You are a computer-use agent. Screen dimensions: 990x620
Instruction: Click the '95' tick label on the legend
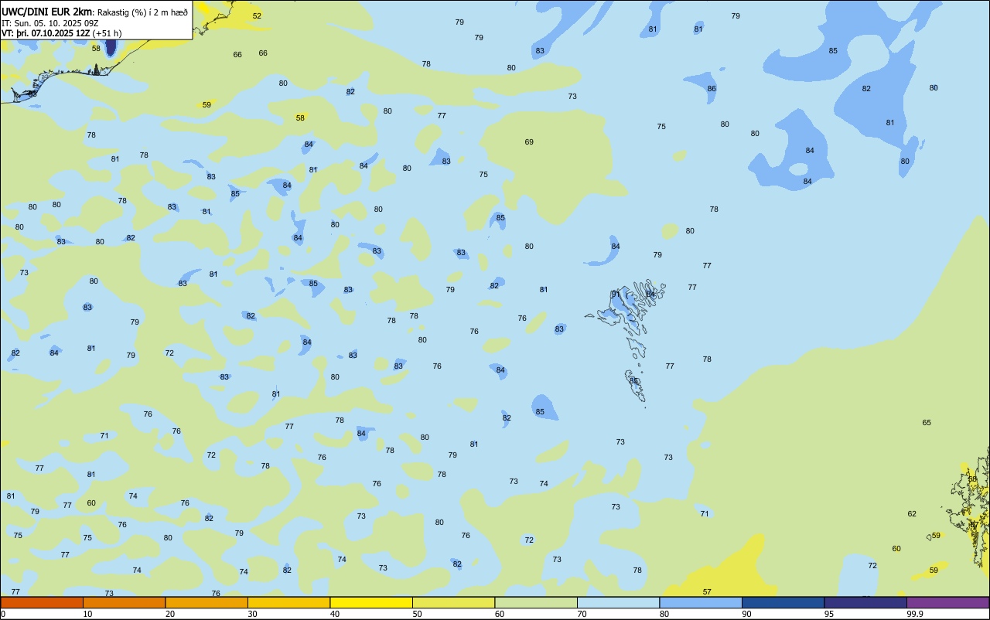tap(829, 614)
